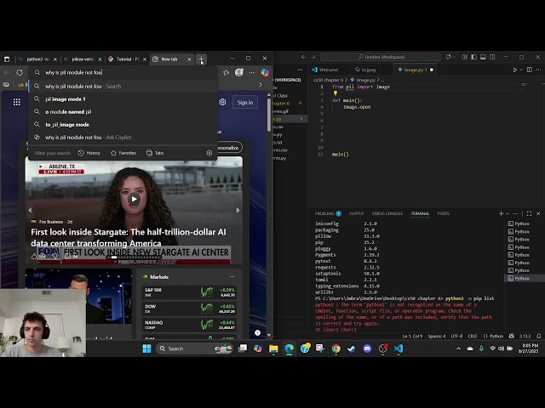Image resolution: width=545 pixels, height=408 pixels.
Task: Run Python file play icon in VS Code
Action: coord(514,70)
